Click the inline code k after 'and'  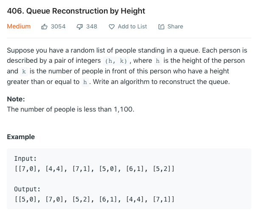[24, 72]
